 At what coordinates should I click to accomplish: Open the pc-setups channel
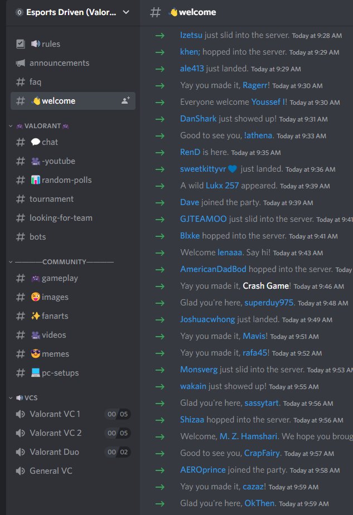73,373
